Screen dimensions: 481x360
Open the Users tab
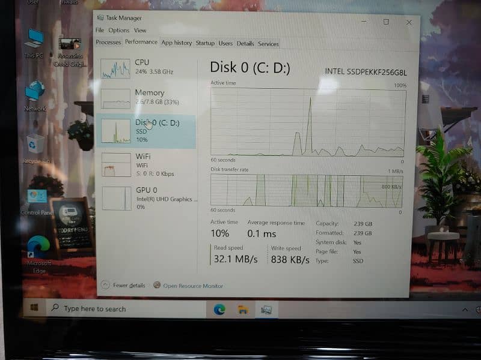click(225, 43)
